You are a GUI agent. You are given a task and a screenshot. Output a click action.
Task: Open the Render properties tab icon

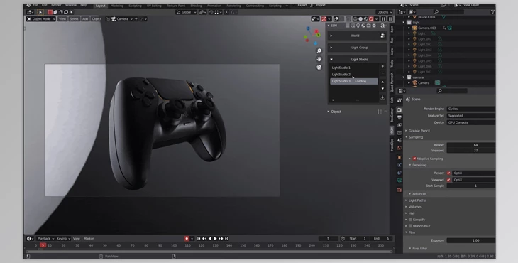tap(399, 110)
